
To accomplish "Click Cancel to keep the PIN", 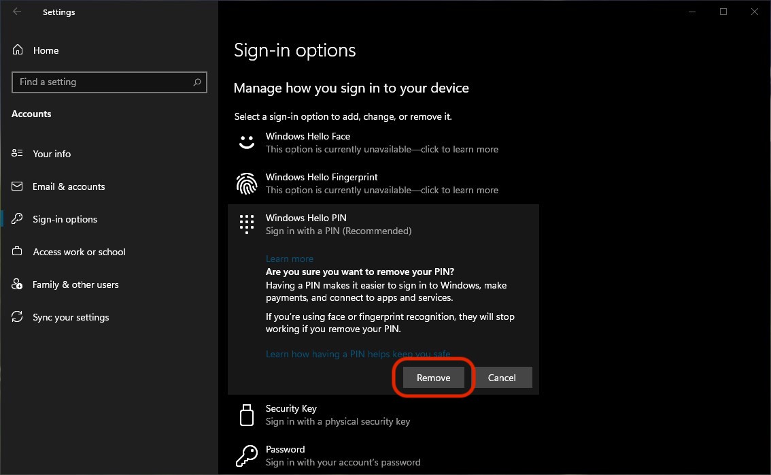I will coord(502,378).
